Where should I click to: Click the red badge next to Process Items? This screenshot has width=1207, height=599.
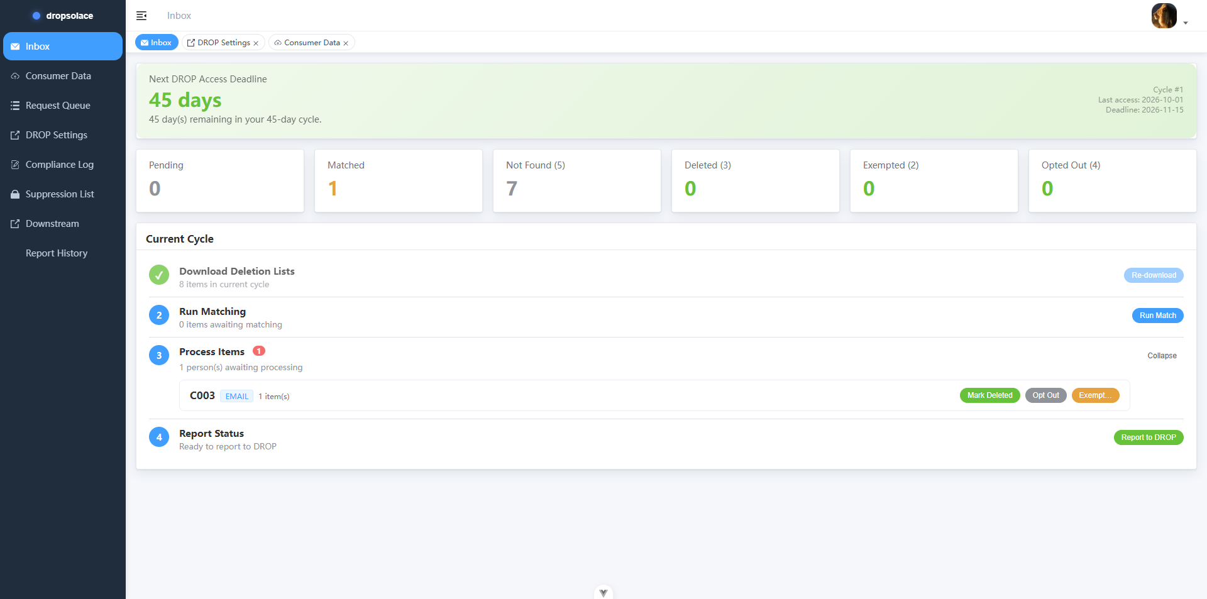(x=259, y=351)
